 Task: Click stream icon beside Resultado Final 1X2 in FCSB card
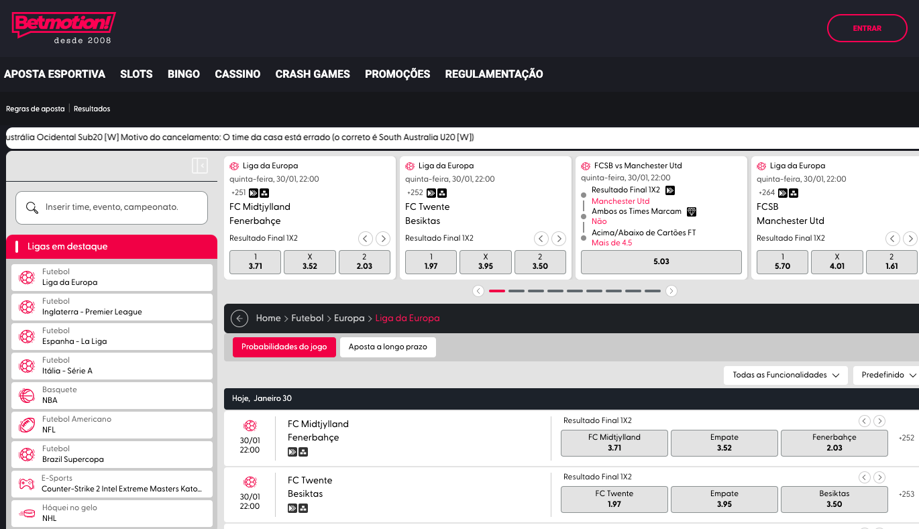tap(669, 190)
